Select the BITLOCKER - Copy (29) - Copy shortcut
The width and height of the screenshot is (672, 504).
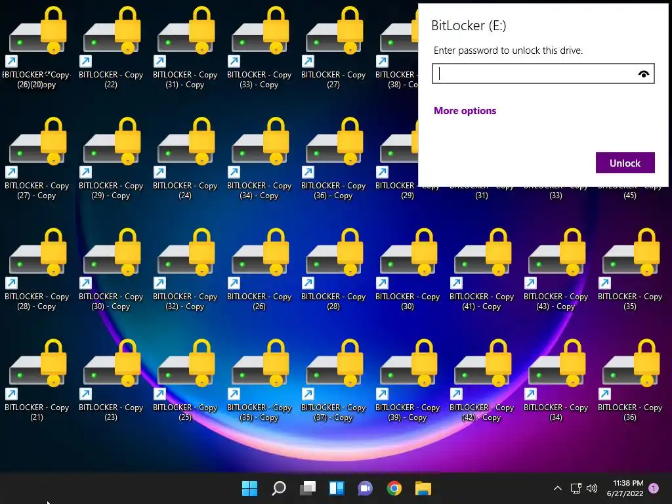110,157
